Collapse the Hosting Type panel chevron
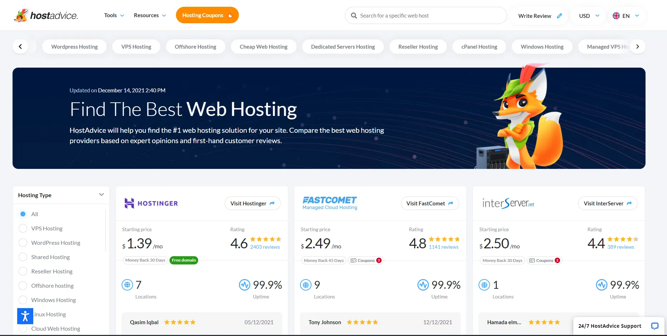 click(x=101, y=195)
